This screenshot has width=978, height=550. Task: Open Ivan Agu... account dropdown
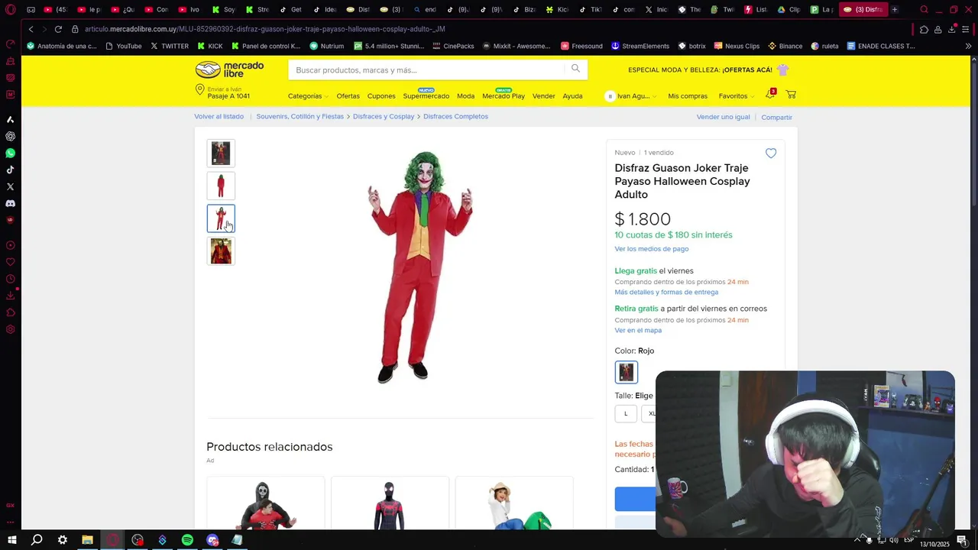click(x=631, y=96)
